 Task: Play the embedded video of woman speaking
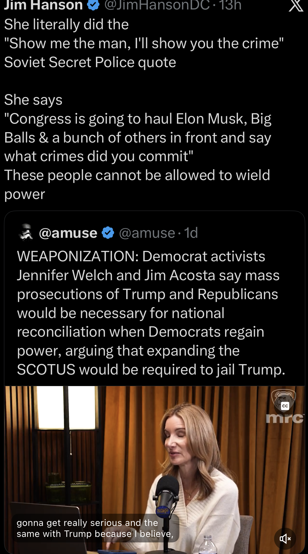(x=183, y=458)
